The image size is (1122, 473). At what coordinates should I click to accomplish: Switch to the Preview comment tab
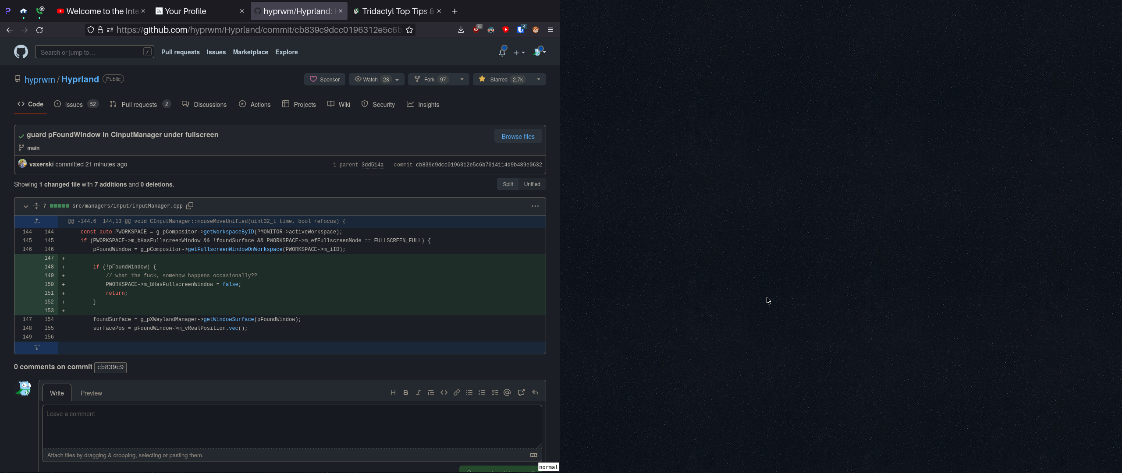(x=91, y=393)
